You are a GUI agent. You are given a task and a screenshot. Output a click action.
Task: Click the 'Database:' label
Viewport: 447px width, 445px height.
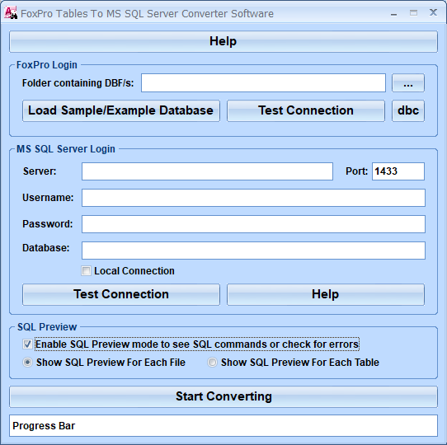pyautogui.click(x=46, y=248)
